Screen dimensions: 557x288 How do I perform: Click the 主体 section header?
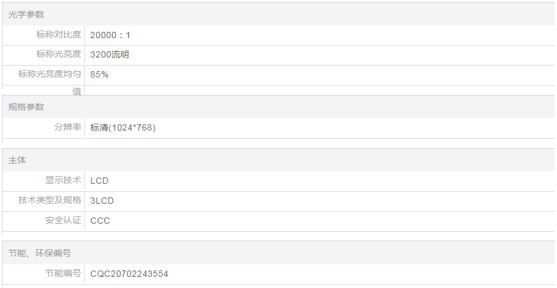[x=18, y=160]
